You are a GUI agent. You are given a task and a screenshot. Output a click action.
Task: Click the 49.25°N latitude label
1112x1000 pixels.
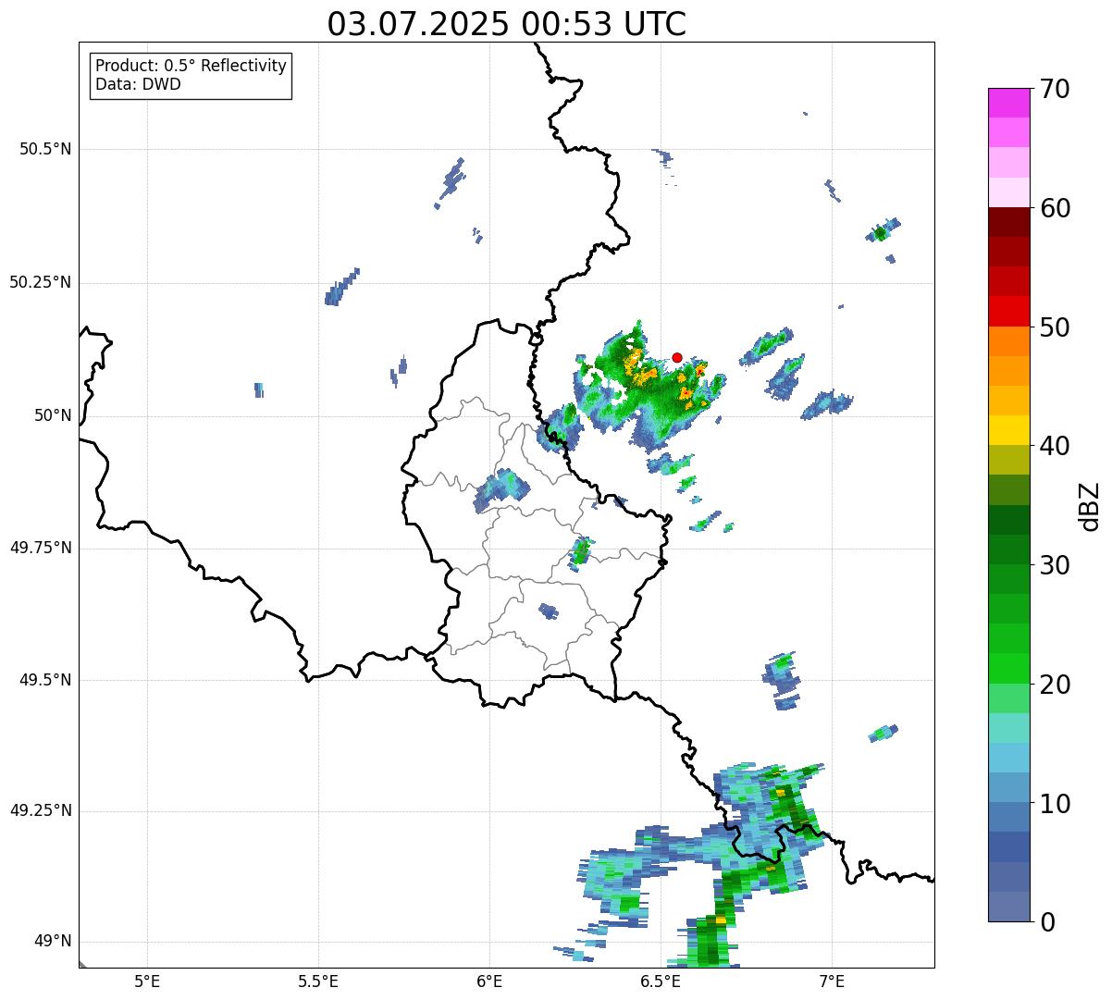40,811
